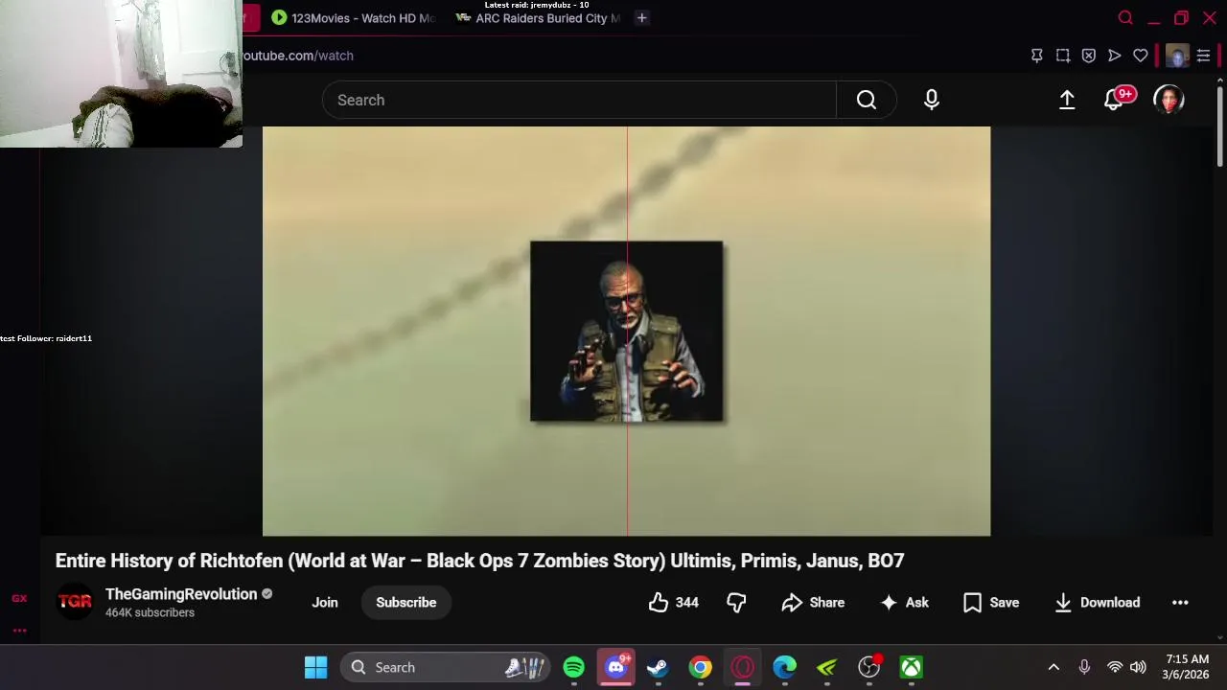Click the video title about Richtofen

coord(479,561)
